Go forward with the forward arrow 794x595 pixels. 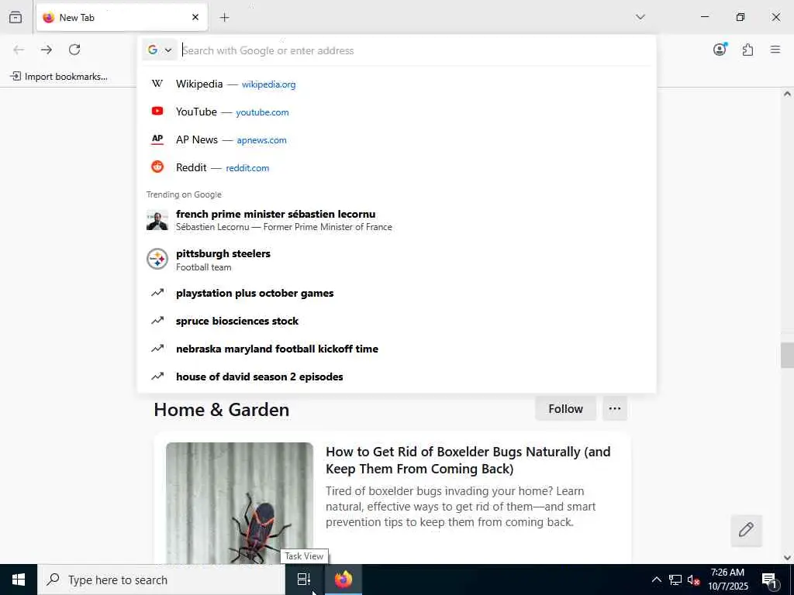(47, 50)
